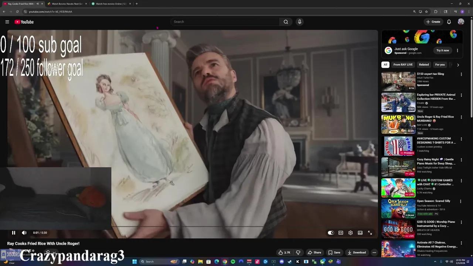Bookmark this page with the star
This screenshot has width=473, height=266.
[x=426, y=11]
